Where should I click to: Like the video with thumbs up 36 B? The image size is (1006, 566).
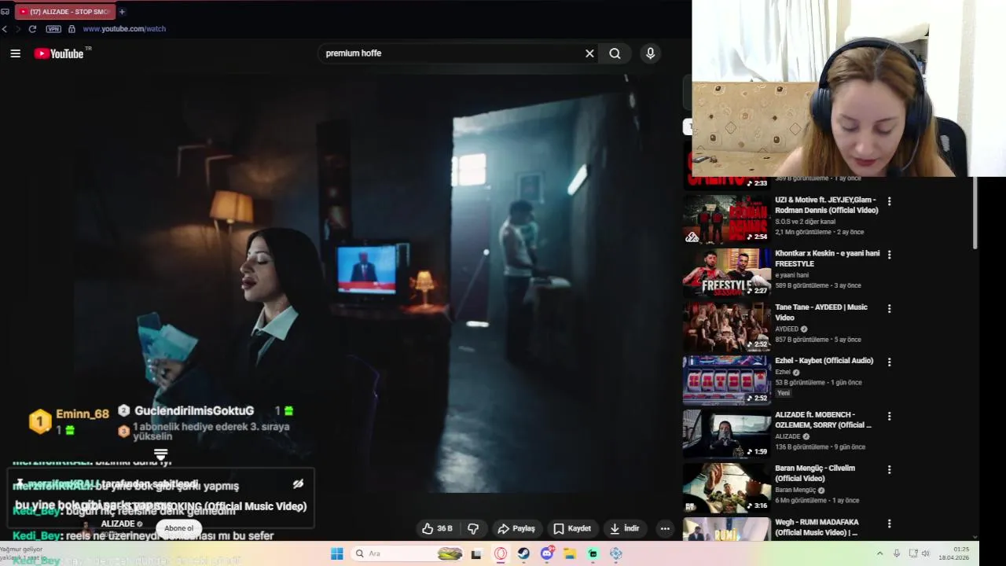(438, 528)
